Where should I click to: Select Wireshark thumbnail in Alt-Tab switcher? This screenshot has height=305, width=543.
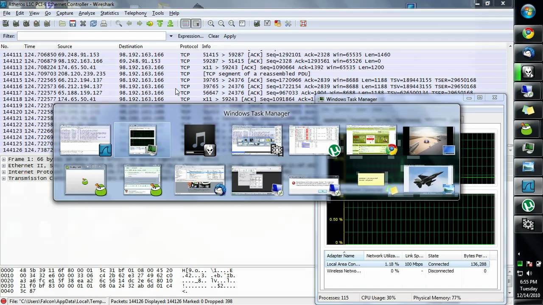(x=86, y=140)
